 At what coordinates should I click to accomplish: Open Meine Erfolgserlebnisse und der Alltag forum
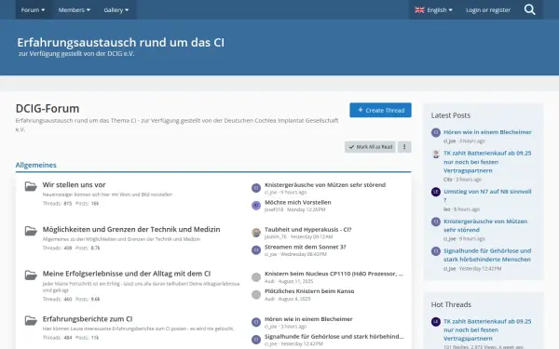(127, 274)
